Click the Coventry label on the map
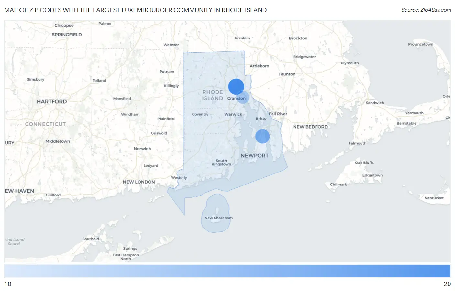This screenshot has width=455, height=291. pyautogui.click(x=200, y=114)
